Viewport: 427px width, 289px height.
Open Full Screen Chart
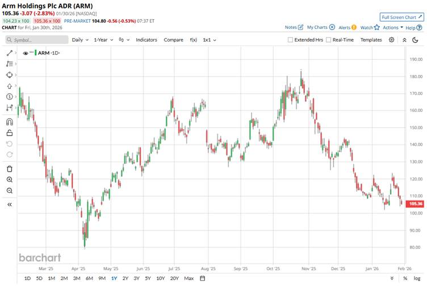pyautogui.click(x=401, y=17)
